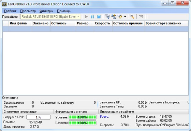Select the highlighted empty first list row

point(95,29)
